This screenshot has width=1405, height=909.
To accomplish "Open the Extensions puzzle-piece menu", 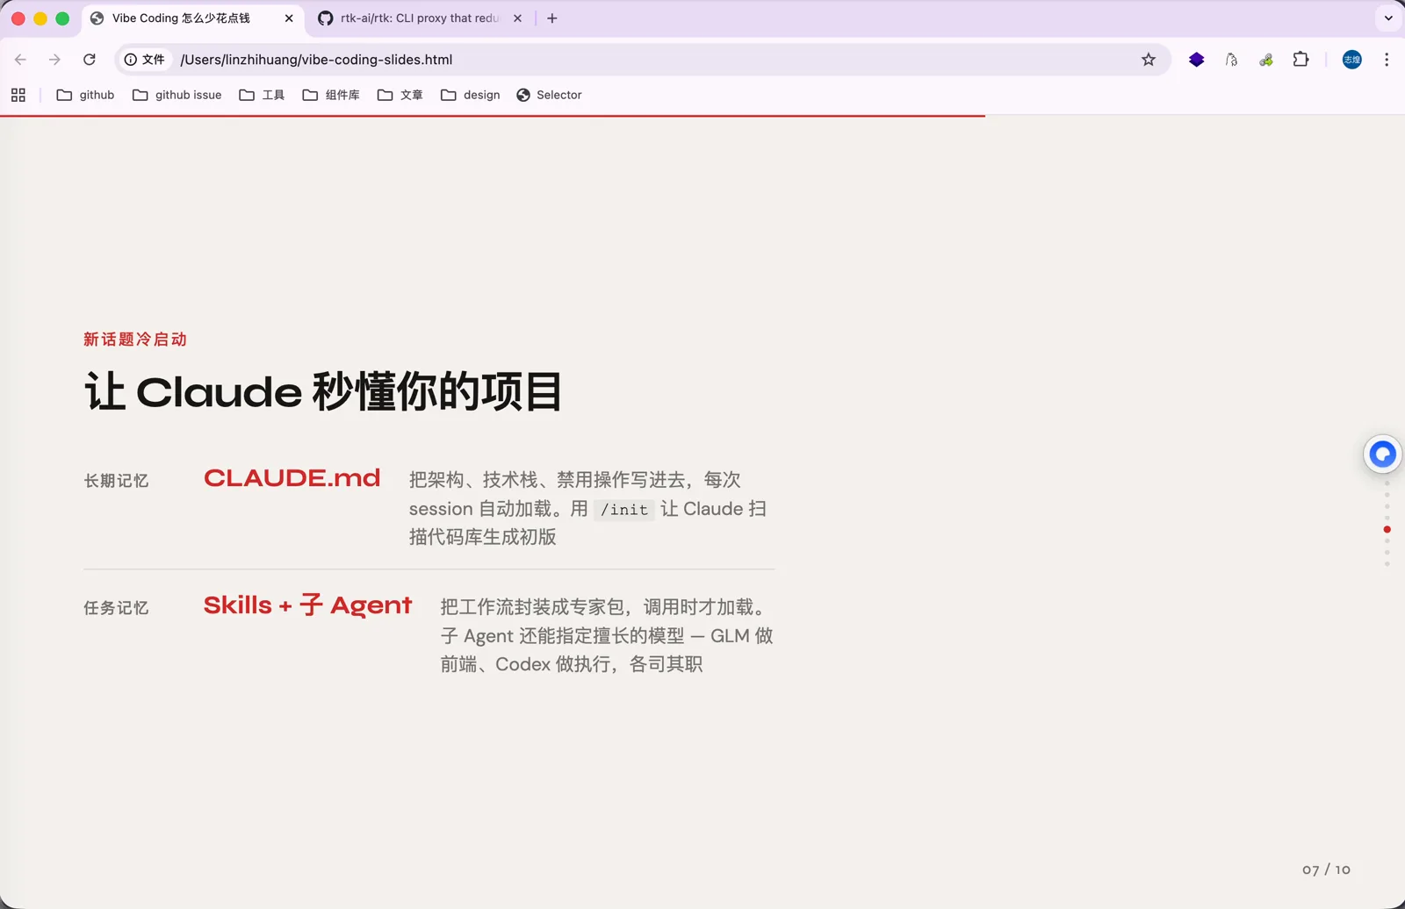I will tap(1301, 60).
